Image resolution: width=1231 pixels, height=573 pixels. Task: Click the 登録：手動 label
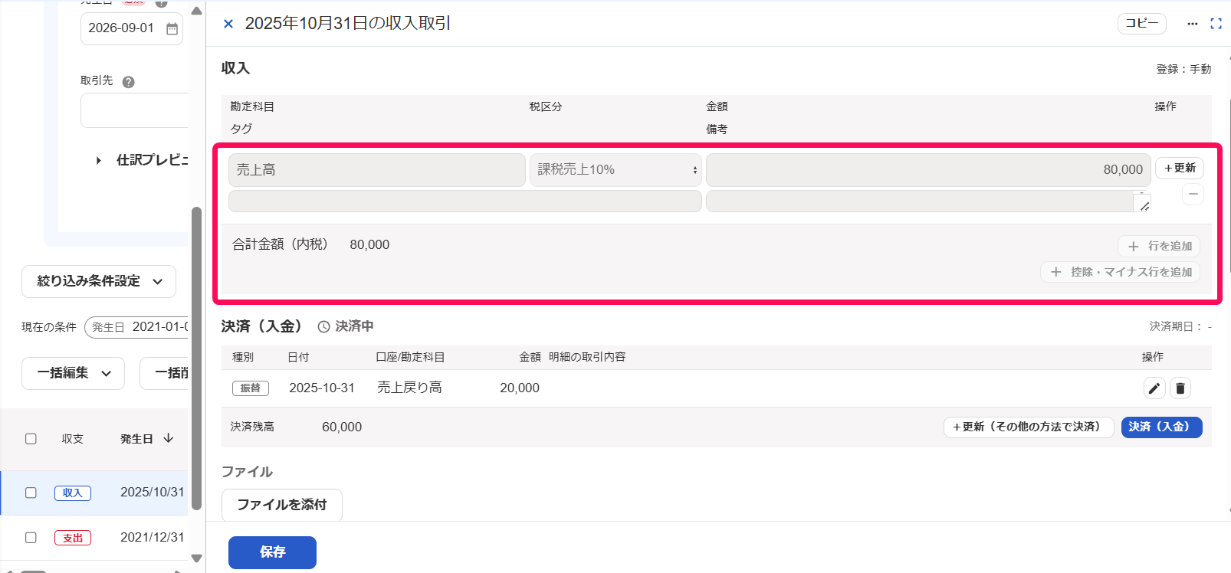1183,69
